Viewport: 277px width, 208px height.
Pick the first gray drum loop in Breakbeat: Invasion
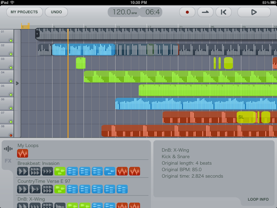coord(23,171)
